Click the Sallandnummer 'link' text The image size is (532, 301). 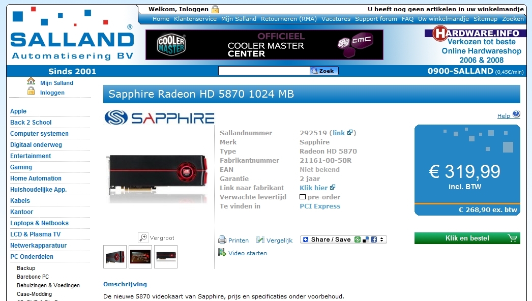coord(339,133)
